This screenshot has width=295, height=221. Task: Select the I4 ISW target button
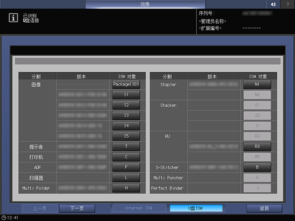[126, 126]
